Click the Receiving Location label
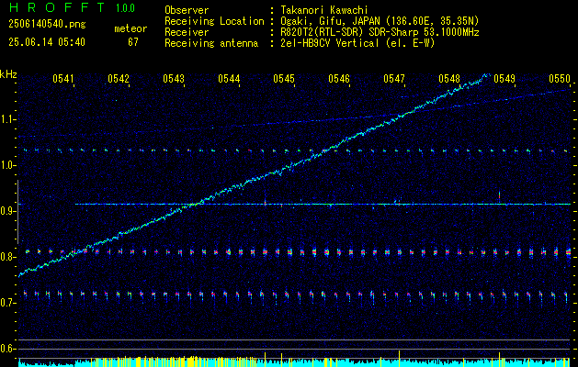 pyautogui.click(x=214, y=21)
